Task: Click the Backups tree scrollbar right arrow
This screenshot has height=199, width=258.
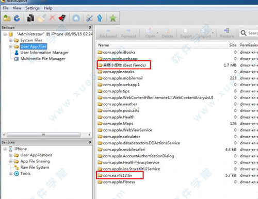Action: [89, 135]
